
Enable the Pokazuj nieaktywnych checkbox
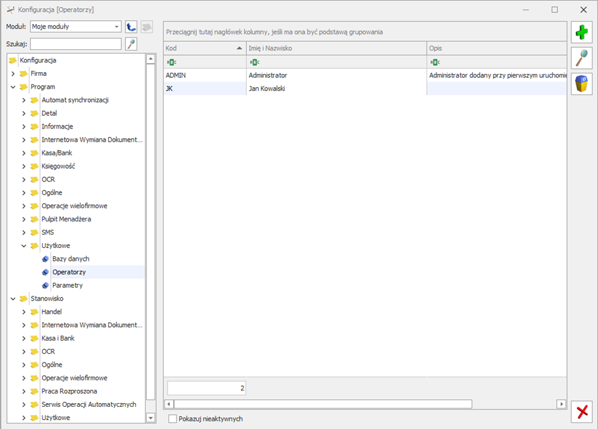coord(173,419)
